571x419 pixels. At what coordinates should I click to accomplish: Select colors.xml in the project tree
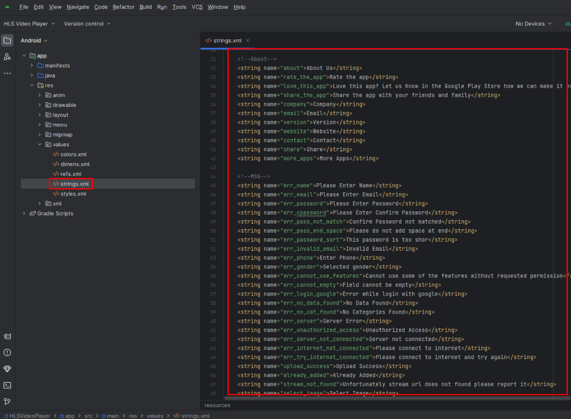[73, 154]
